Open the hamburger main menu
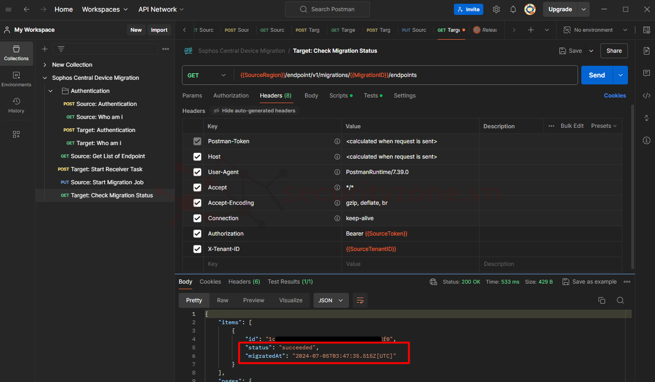The image size is (655, 382). coord(8,9)
